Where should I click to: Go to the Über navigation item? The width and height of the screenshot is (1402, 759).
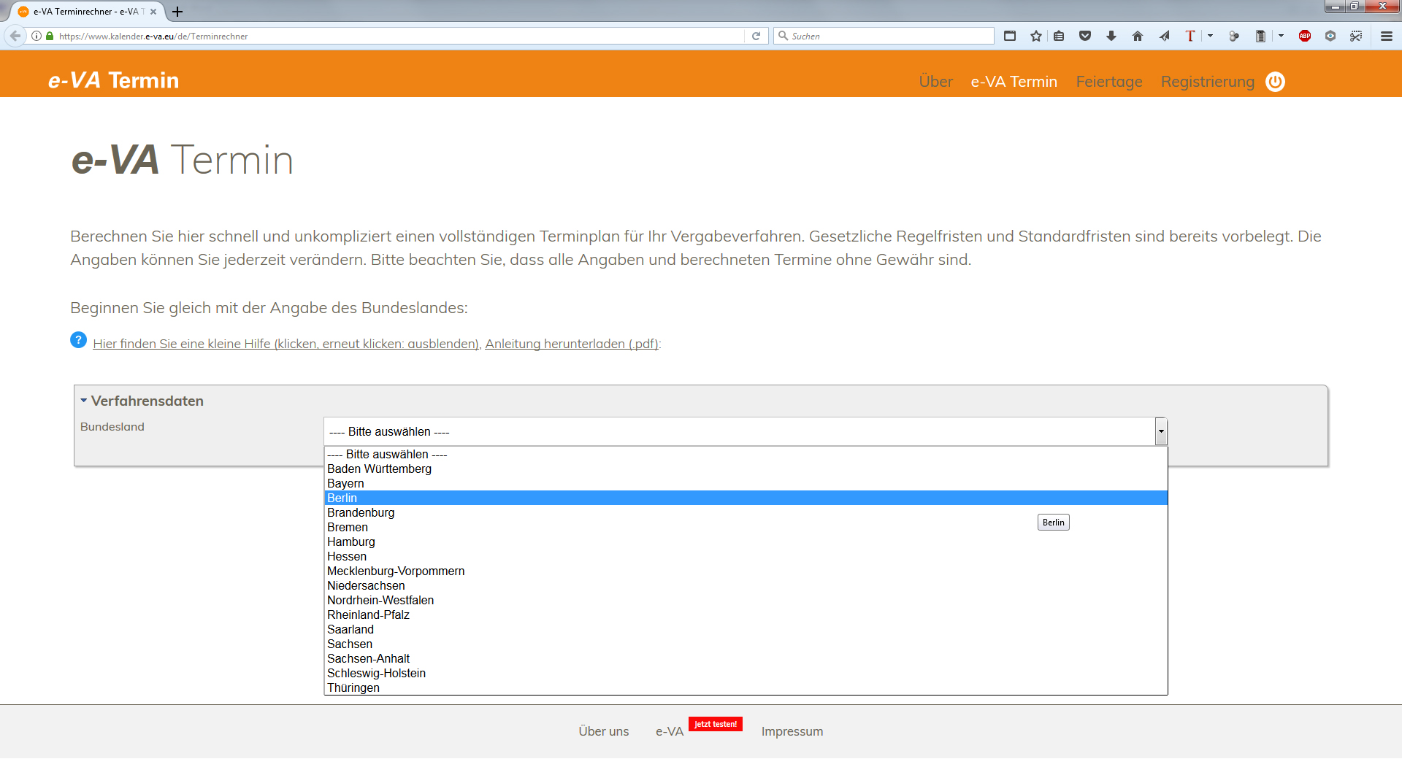(935, 82)
